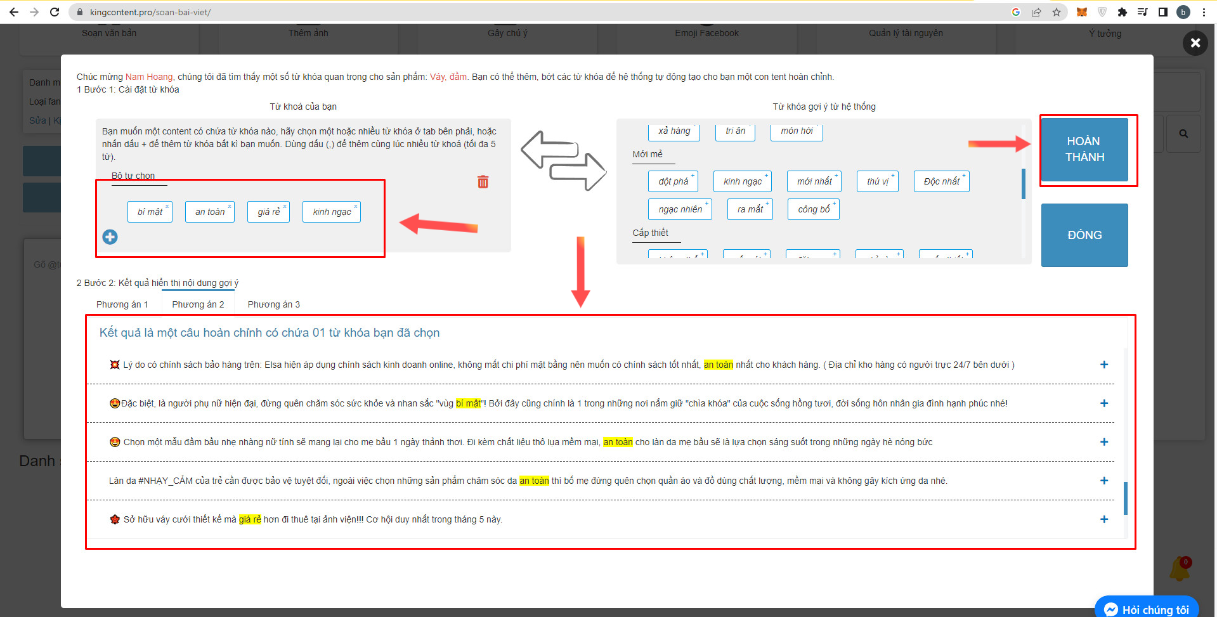Switch to Phương án 1 tab

coord(122,304)
